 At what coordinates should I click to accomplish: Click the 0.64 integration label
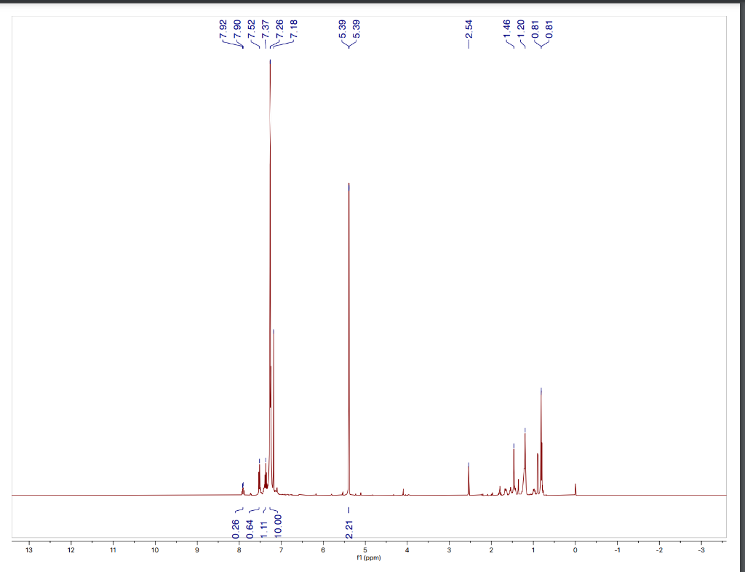[x=250, y=527]
